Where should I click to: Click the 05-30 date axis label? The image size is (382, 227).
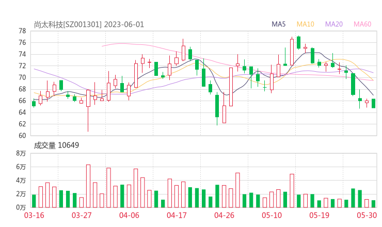[367, 215]
